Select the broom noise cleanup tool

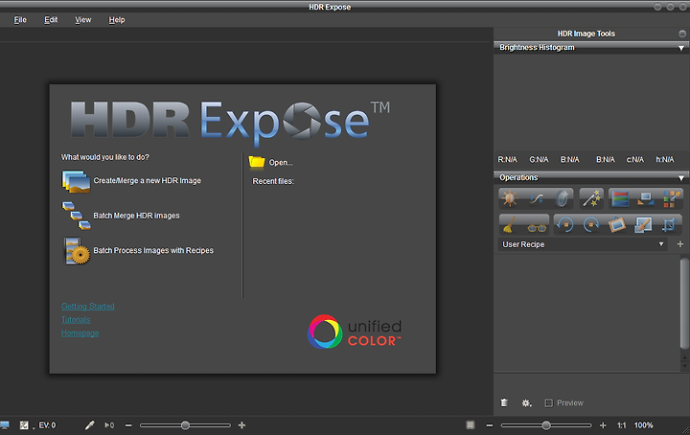[x=510, y=225]
